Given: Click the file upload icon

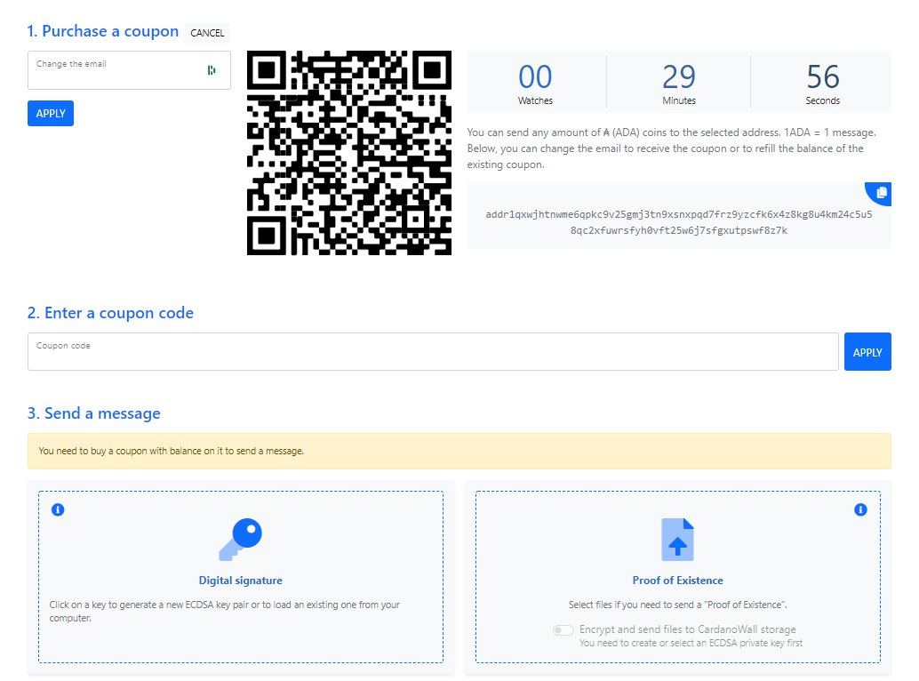Looking at the screenshot, I should (x=677, y=539).
